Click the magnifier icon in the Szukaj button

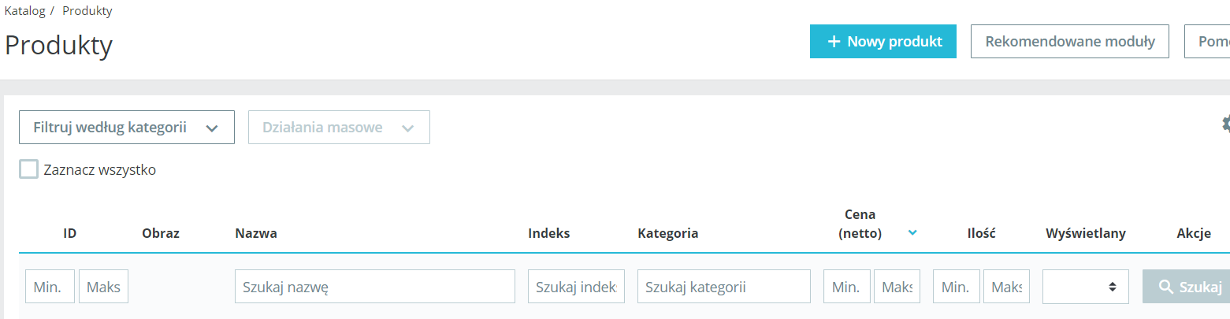pos(1166,287)
